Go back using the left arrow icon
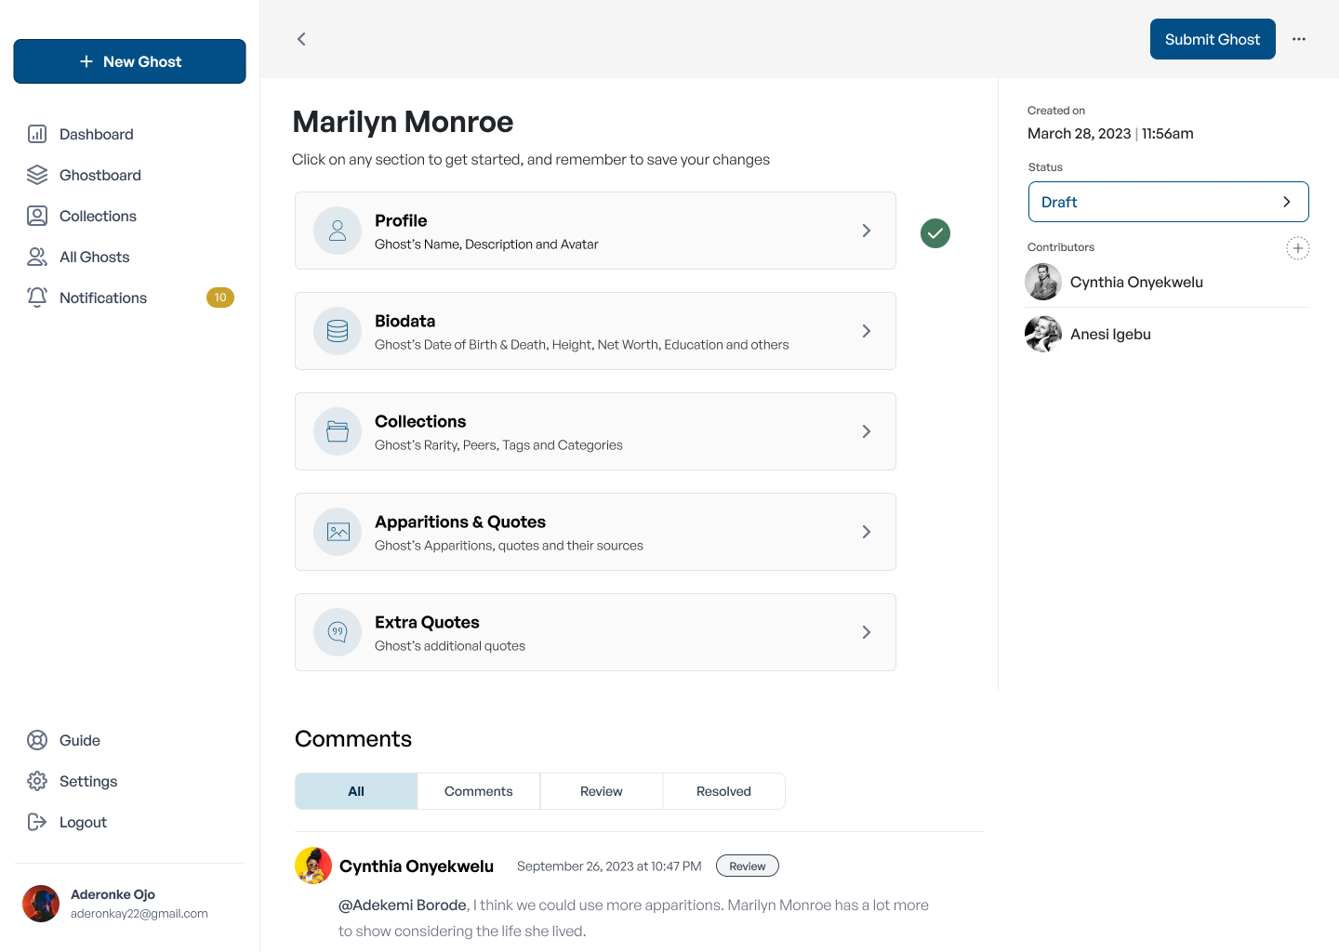This screenshot has width=1339, height=952. (x=301, y=39)
